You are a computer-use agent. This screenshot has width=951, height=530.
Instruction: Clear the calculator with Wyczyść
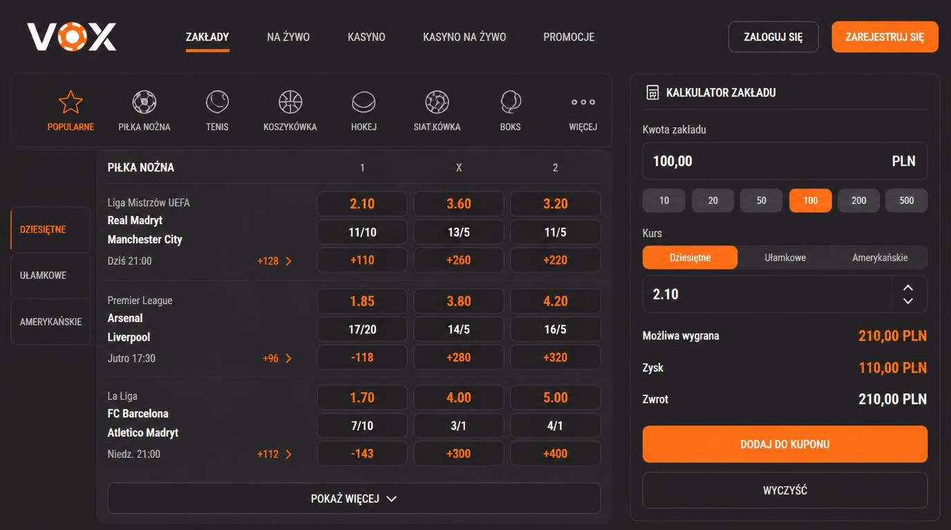pos(785,490)
